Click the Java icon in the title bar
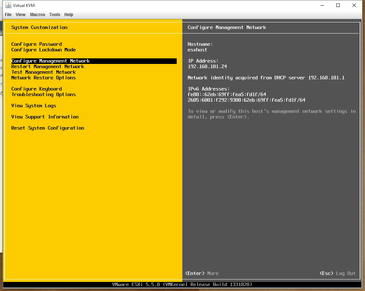Viewport: 365px width, 291px height. pyautogui.click(x=8, y=6)
